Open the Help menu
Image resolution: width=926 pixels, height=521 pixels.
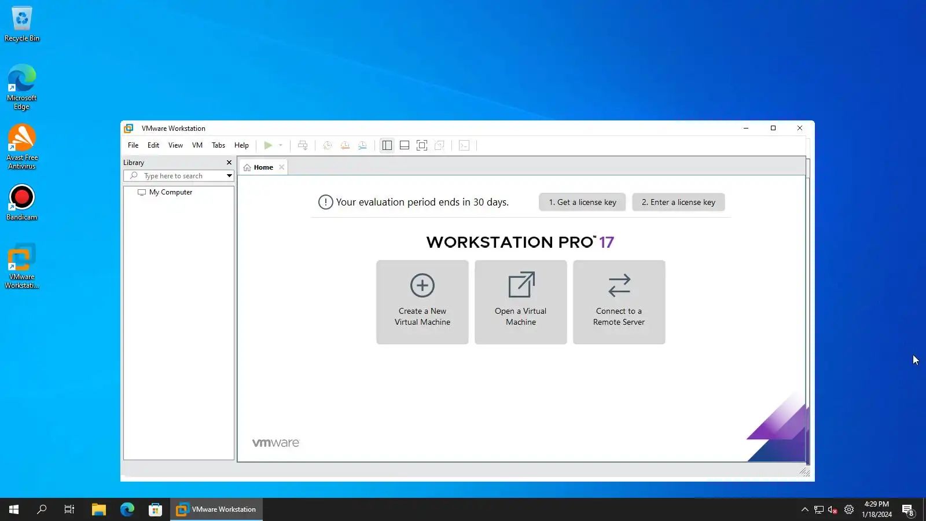(x=241, y=145)
